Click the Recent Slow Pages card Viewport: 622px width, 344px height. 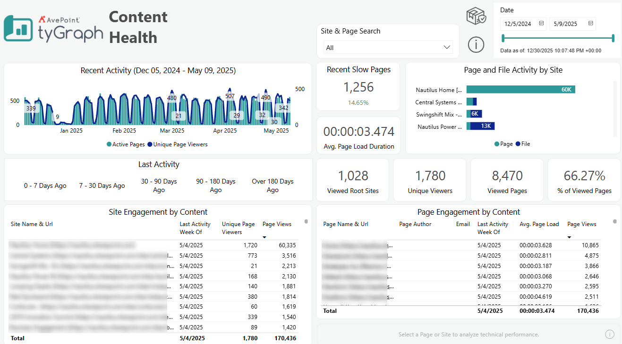358,86
